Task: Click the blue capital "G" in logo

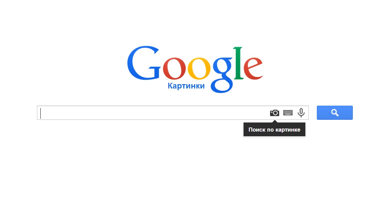Action: tap(144, 63)
